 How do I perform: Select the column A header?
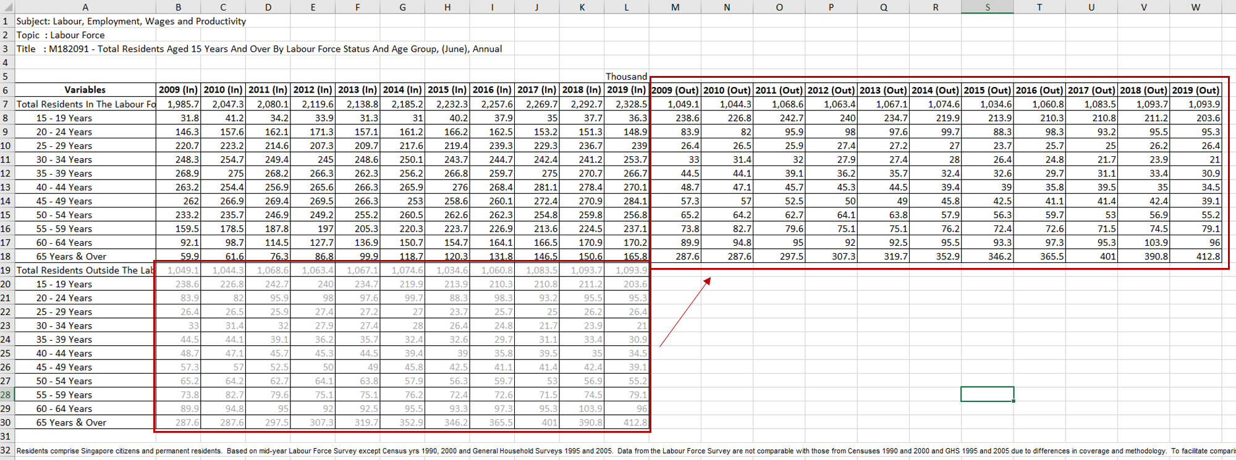click(x=85, y=7)
